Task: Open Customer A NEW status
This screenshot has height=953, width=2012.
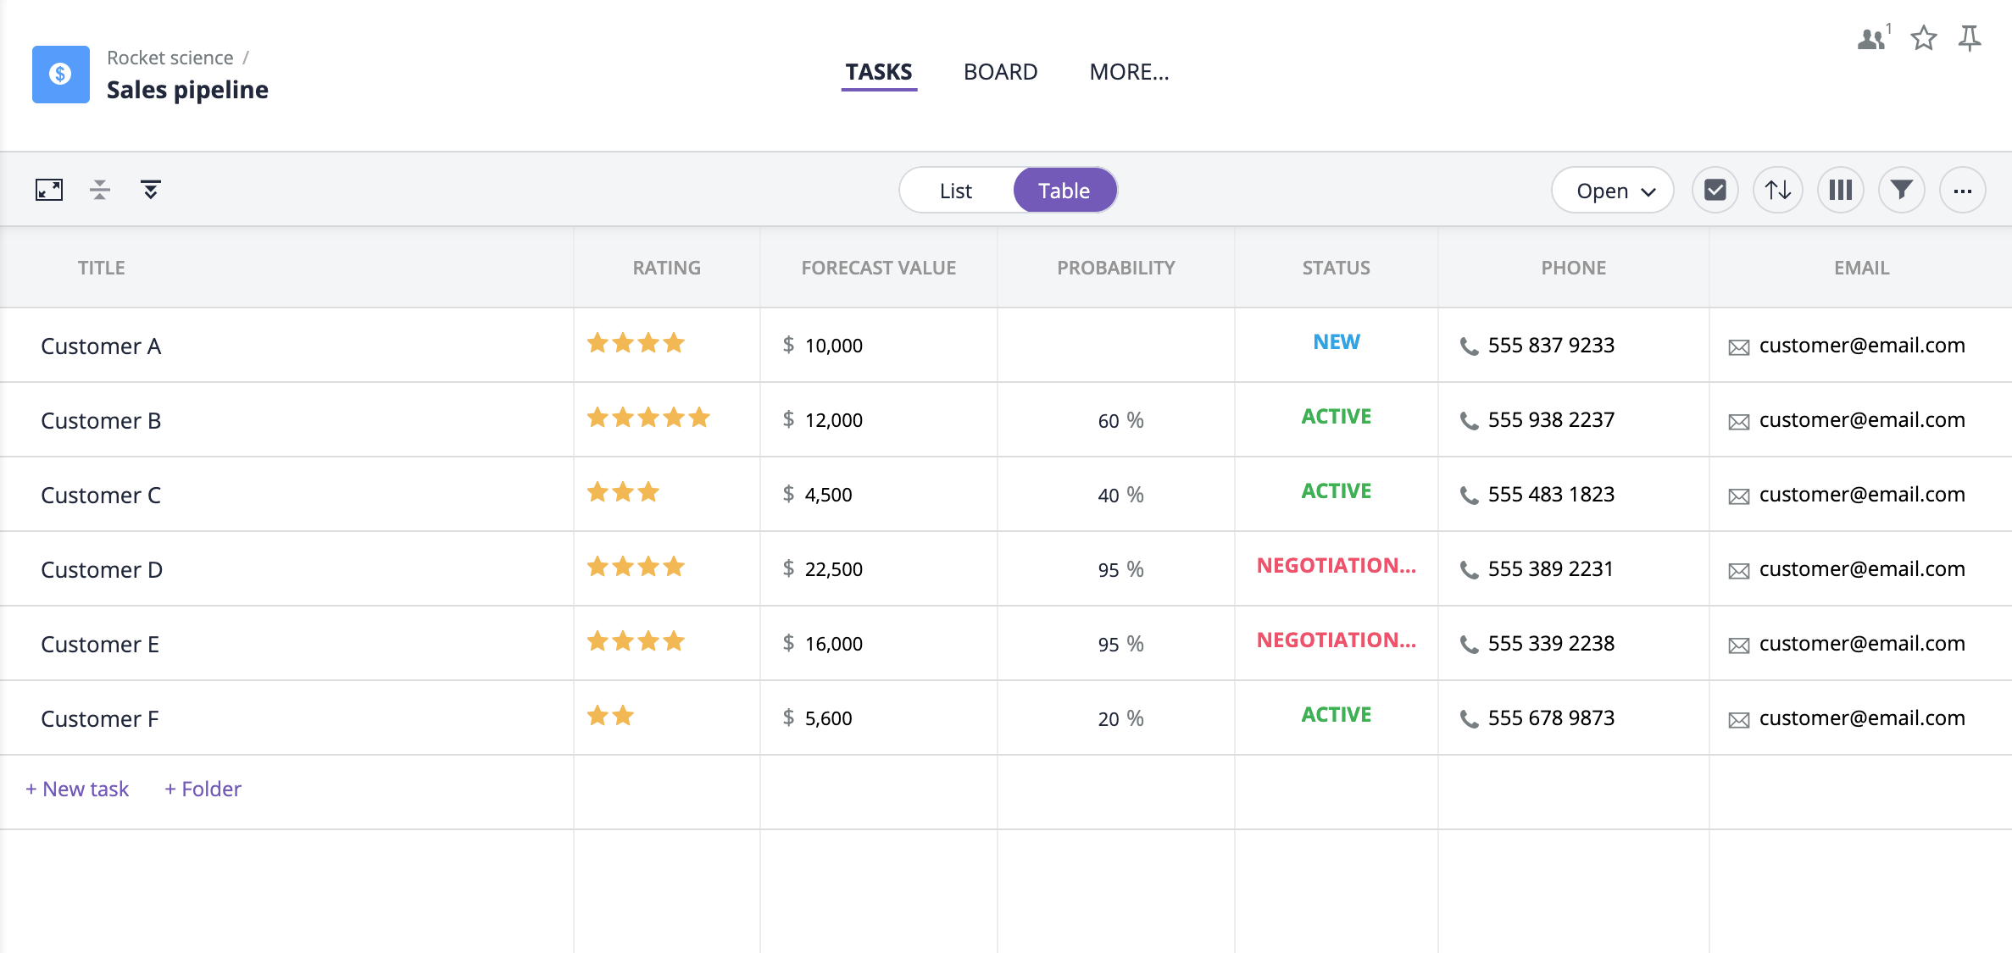Action: pos(1337,342)
